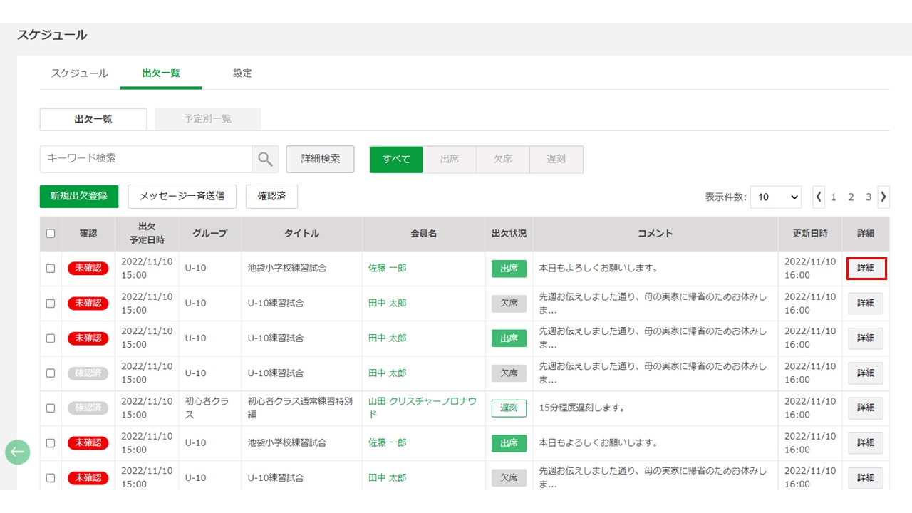
Task: Click the green back arrow circle
Action: coord(18,452)
